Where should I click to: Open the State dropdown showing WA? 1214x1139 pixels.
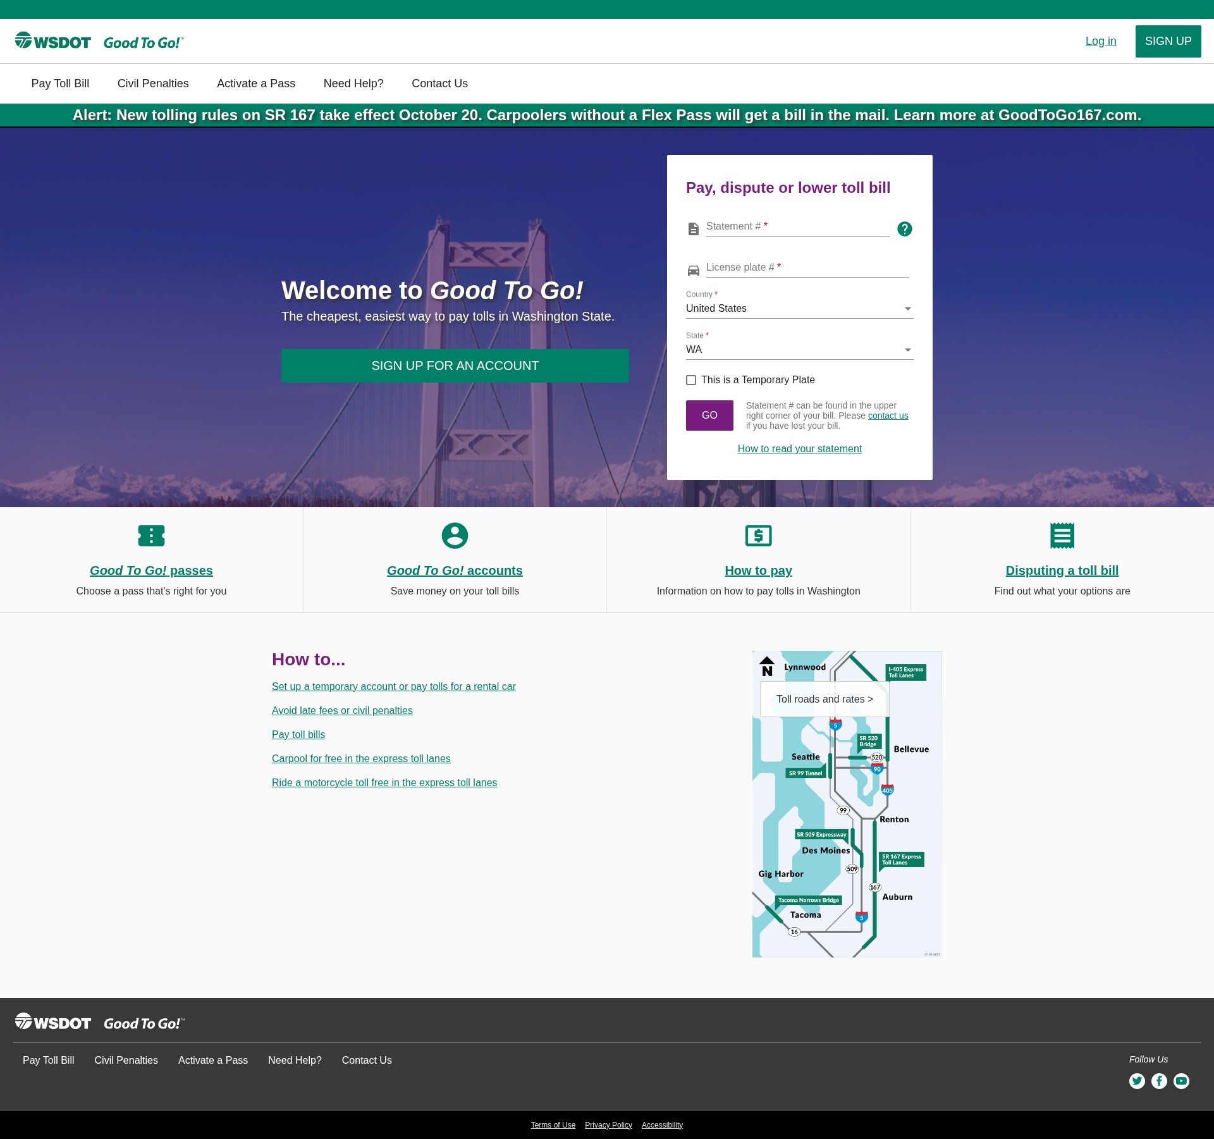click(x=799, y=350)
